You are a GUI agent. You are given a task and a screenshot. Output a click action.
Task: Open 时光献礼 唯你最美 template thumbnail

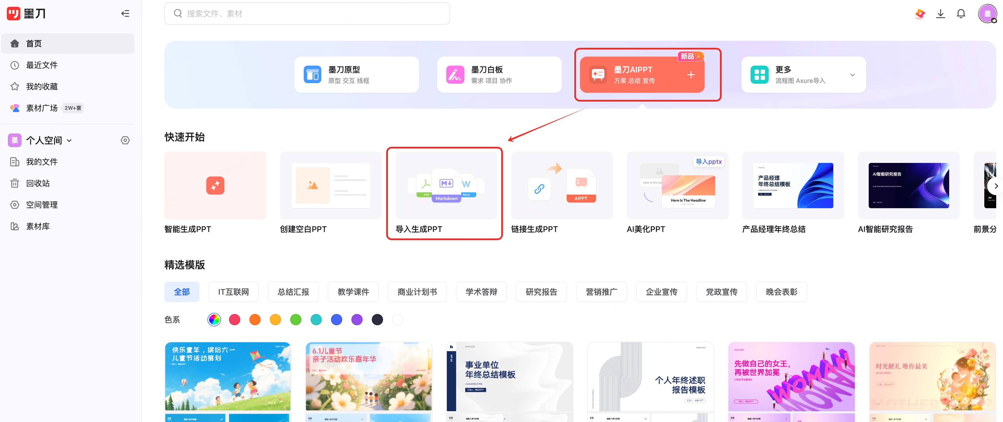(x=932, y=376)
